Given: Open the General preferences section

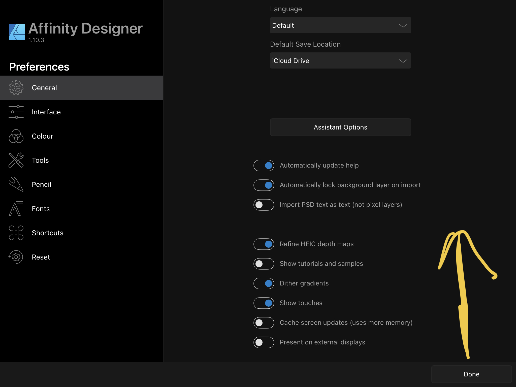Looking at the screenshot, I should coord(82,88).
